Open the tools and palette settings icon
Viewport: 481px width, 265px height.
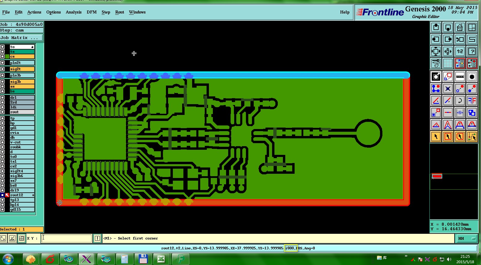pos(436,63)
